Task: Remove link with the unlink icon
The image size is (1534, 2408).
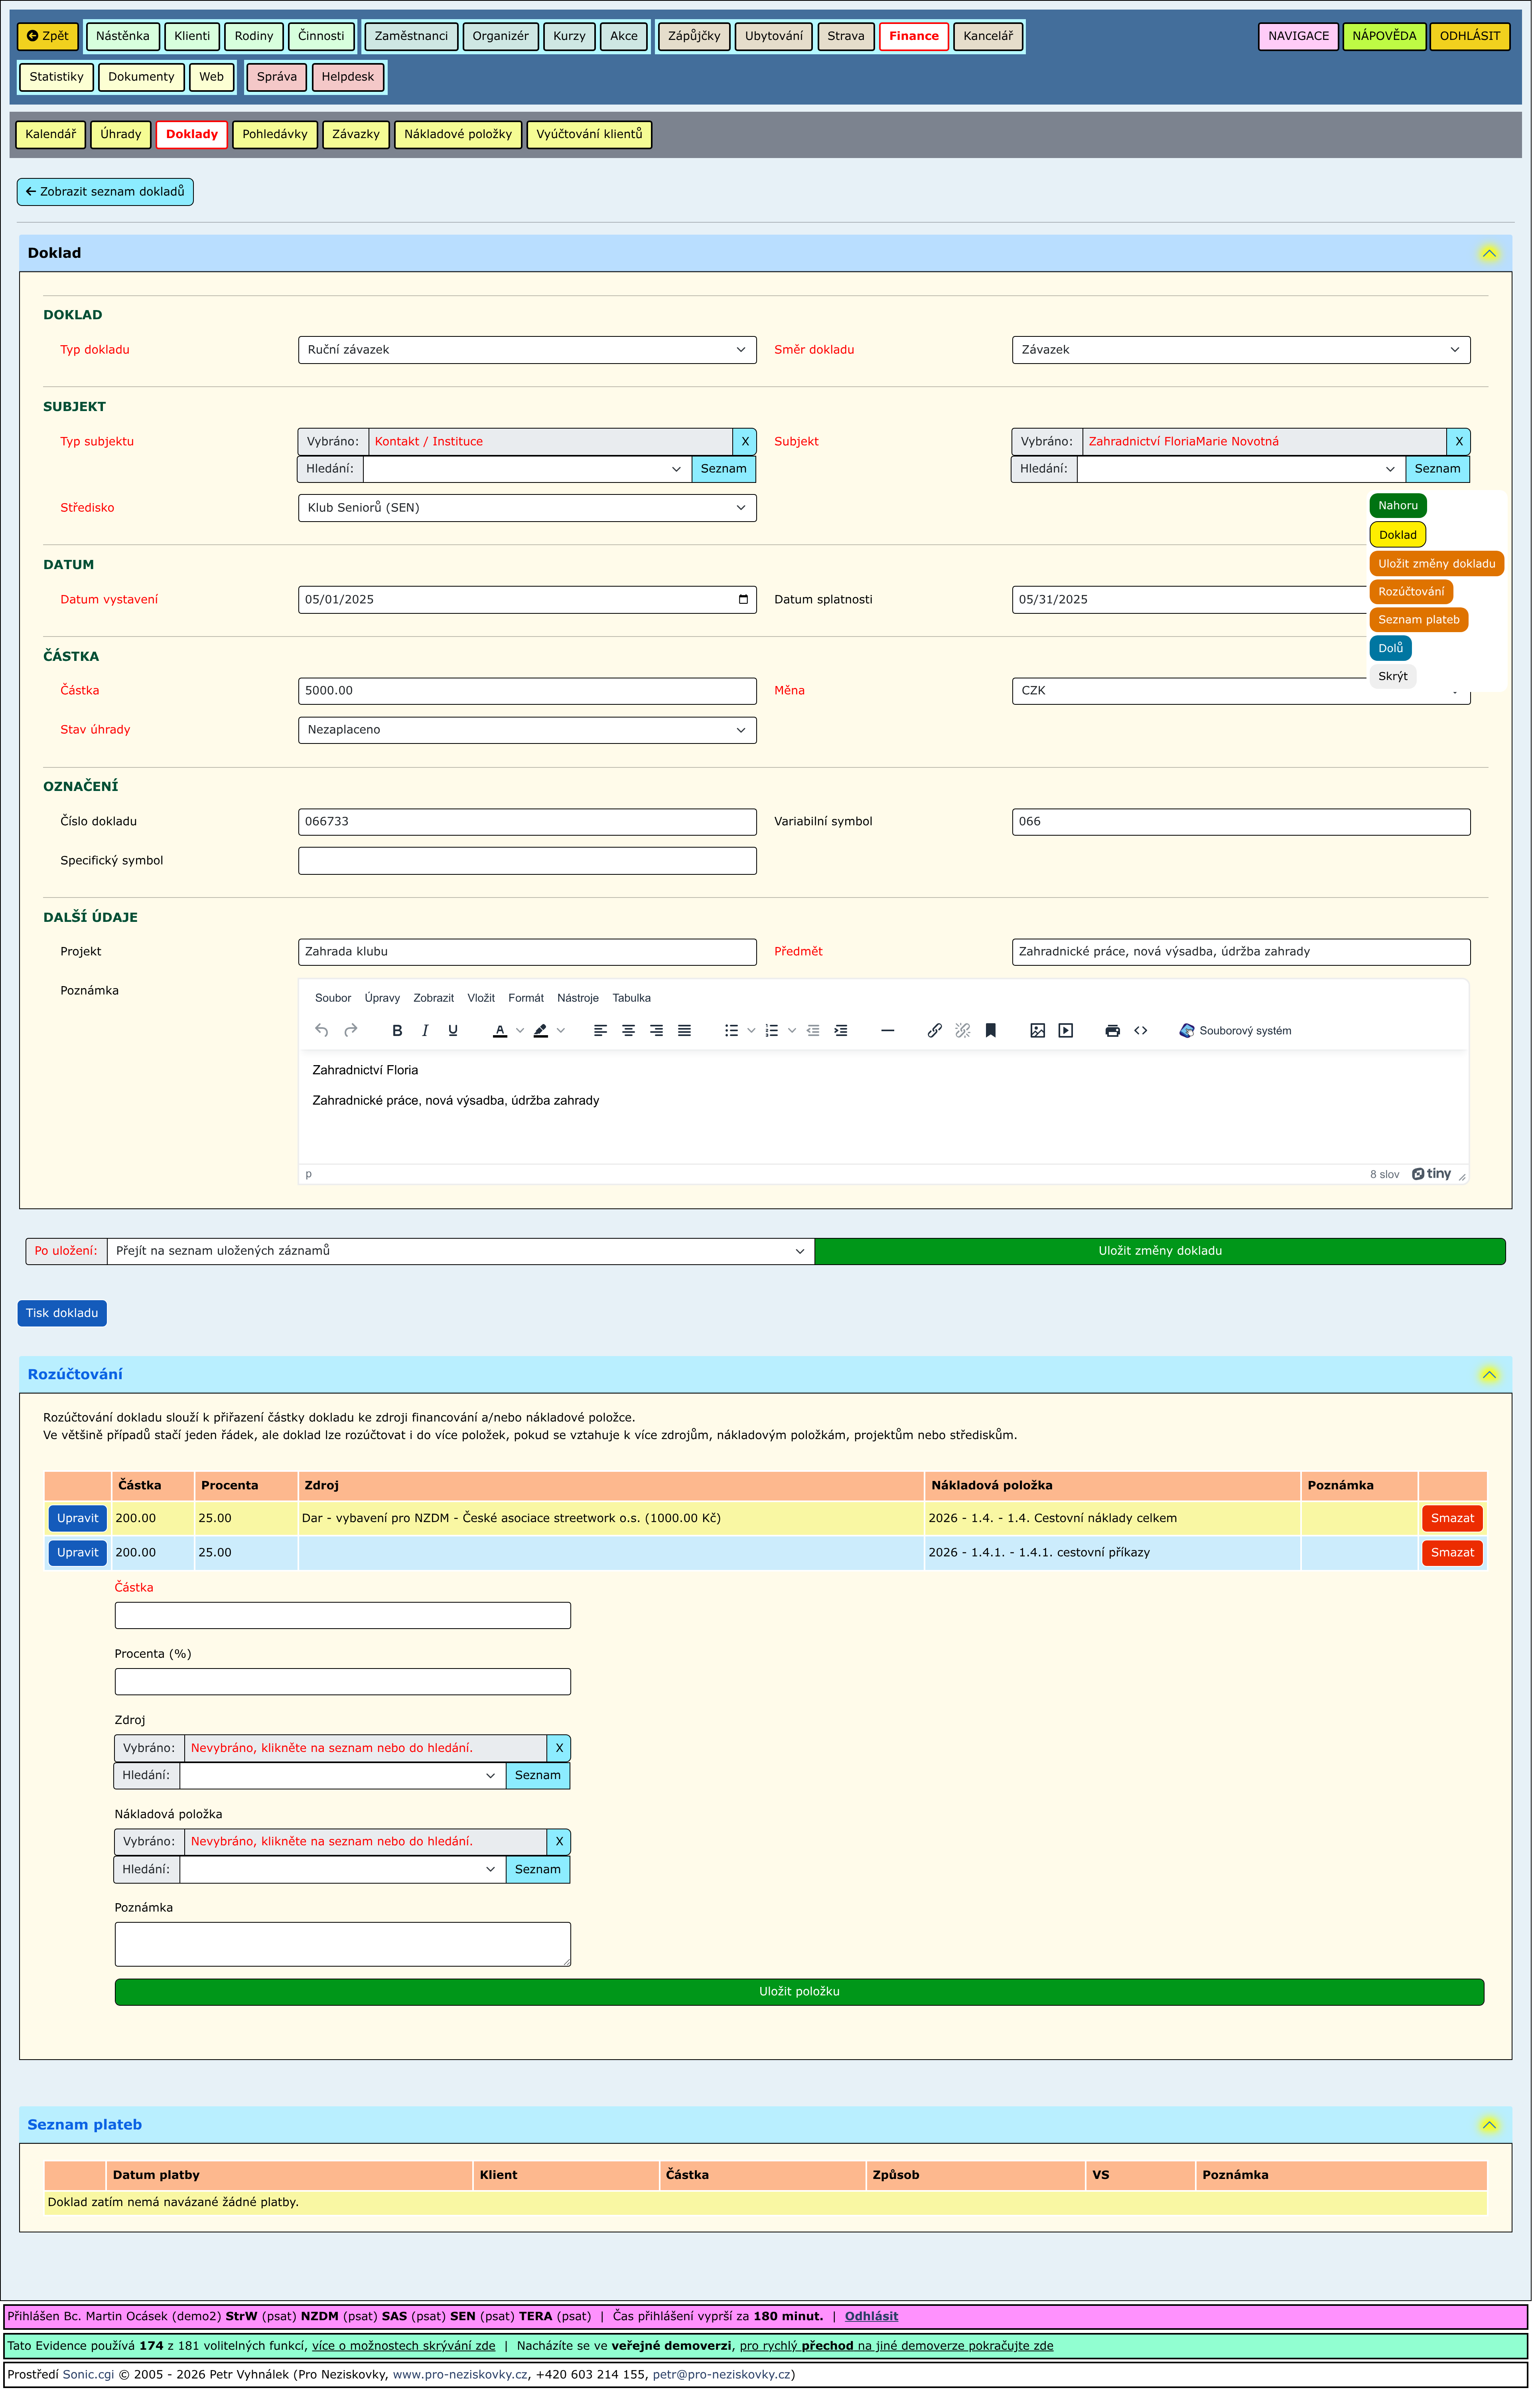Action: pyautogui.click(x=962, y=1031)
